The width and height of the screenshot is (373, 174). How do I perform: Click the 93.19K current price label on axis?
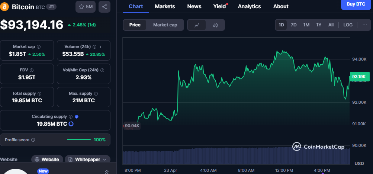(360, 77)
